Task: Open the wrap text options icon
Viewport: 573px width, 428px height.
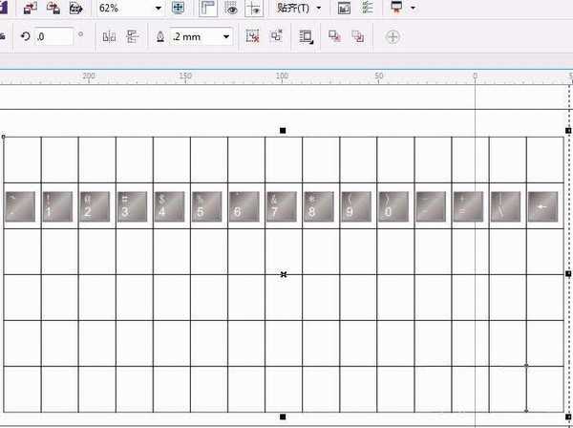Action: click(306, 36)
